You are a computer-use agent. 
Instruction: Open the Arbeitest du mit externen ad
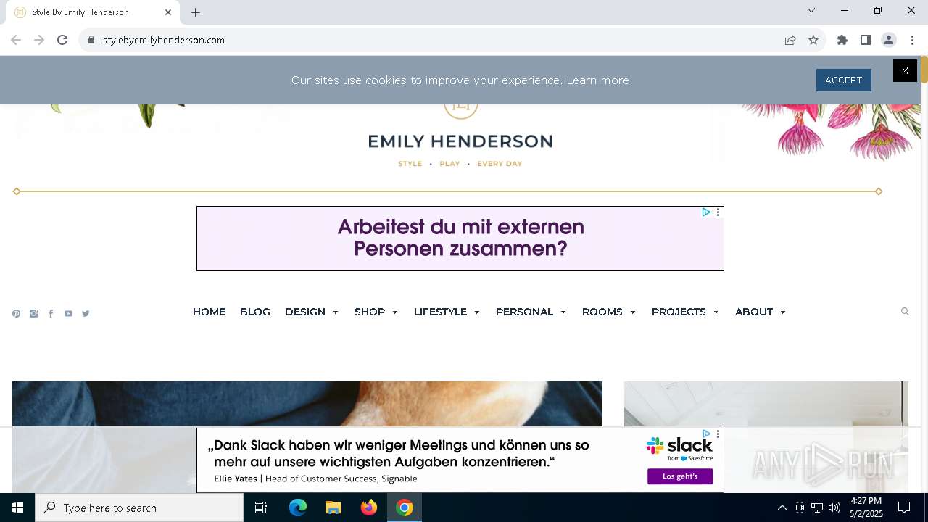tap(460, 239)
